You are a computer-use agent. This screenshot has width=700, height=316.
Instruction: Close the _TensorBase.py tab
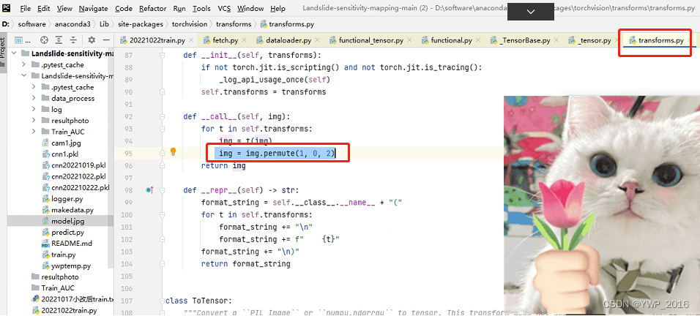[x=556, y=40]
